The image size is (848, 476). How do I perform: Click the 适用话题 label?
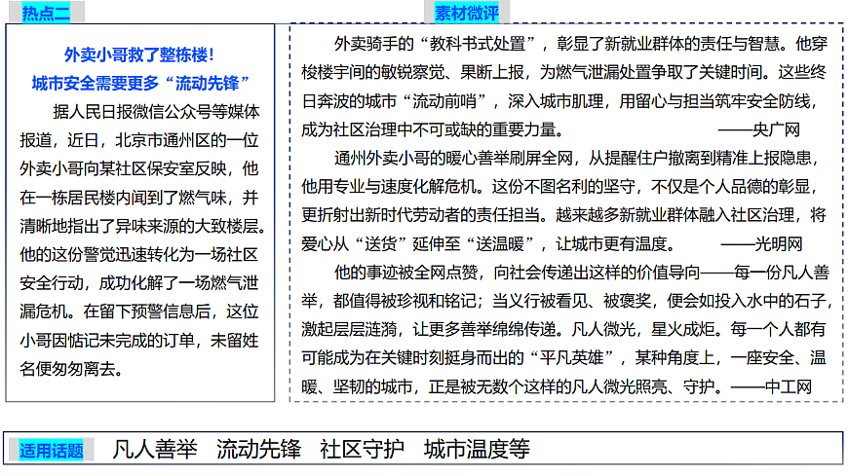tap(52, 450)
